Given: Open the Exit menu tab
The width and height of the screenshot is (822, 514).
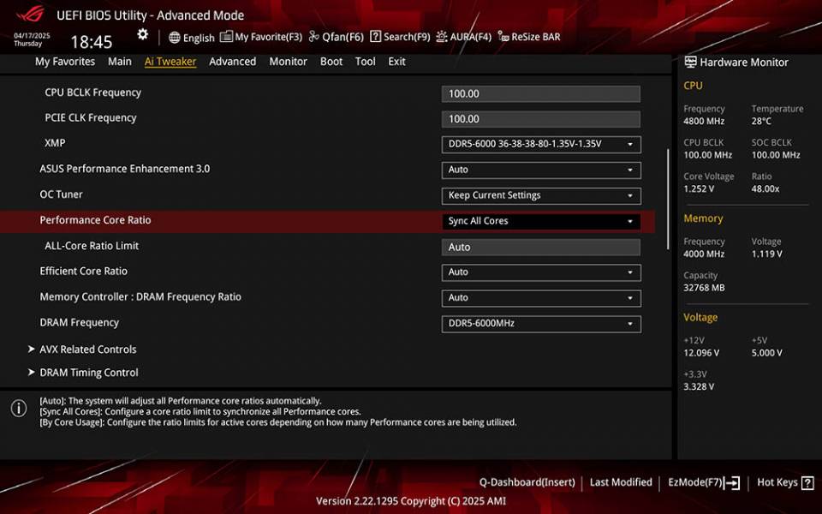Looking at the screenshot, I should [x=396, y=62].
